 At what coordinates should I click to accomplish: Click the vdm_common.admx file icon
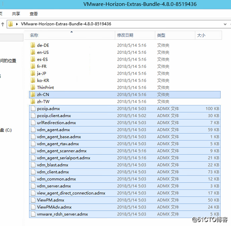(33, 179)
